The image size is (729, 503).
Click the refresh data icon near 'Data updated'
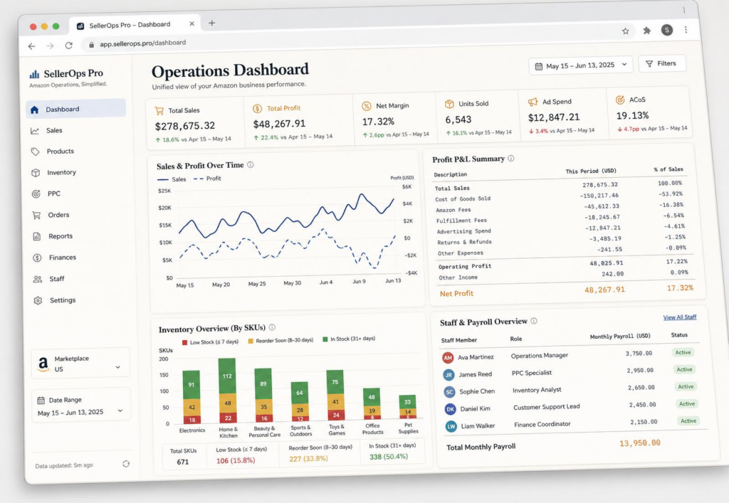pyautogui.click(x=126, y=464)
